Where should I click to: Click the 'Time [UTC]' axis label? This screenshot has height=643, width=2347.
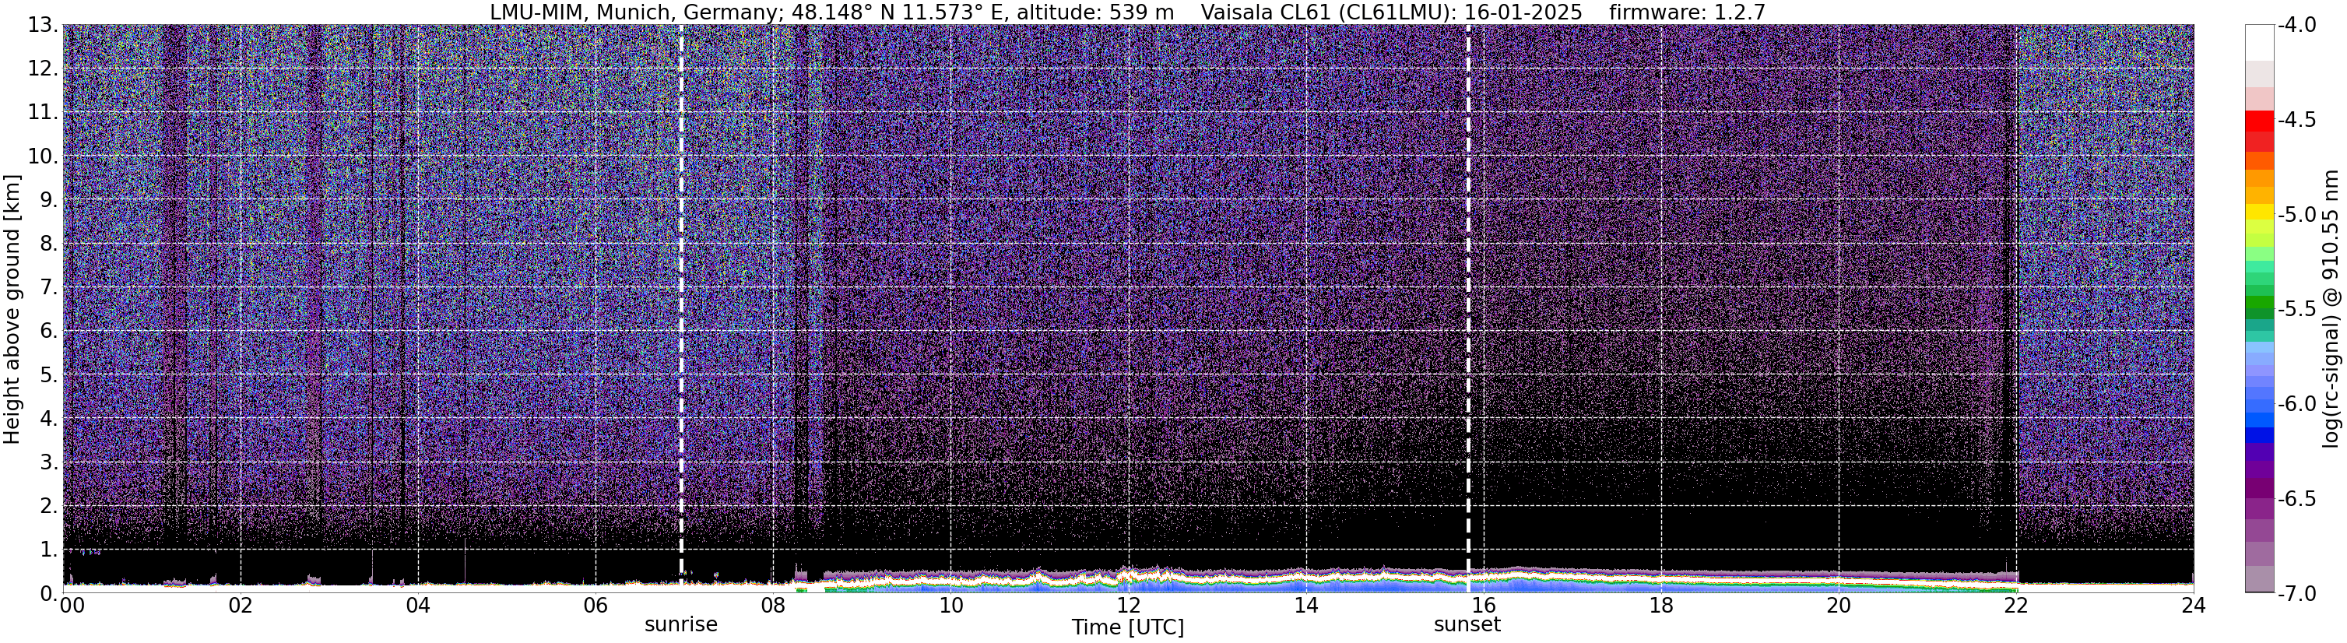tap(1128, 627)
